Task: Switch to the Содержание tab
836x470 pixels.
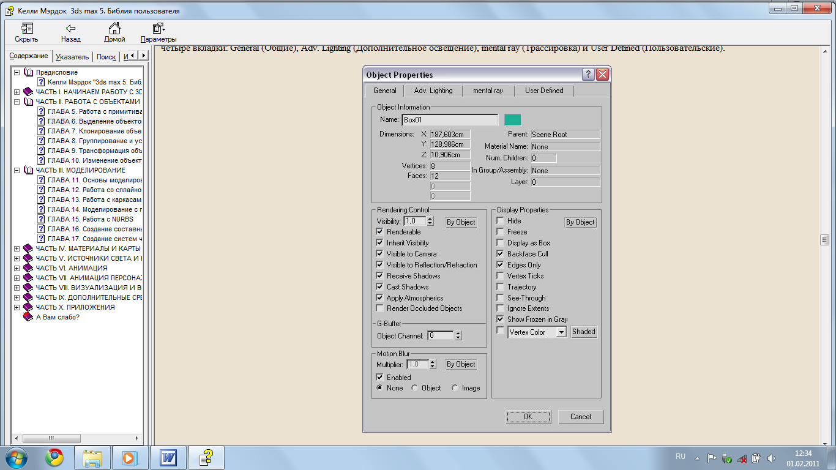Action: point(29,56)
